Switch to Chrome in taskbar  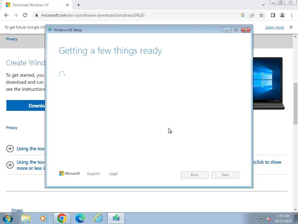pyautogui.click(x=62, y=218)
